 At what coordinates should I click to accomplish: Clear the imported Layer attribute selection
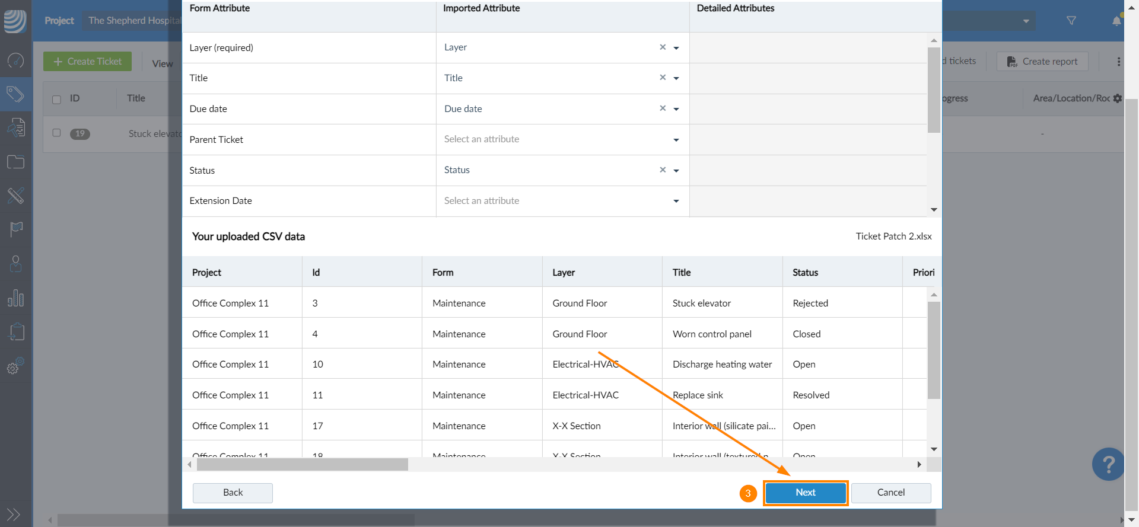coord(663,47)
